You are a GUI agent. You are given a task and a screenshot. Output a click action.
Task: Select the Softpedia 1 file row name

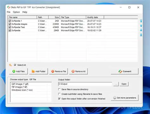17,21
